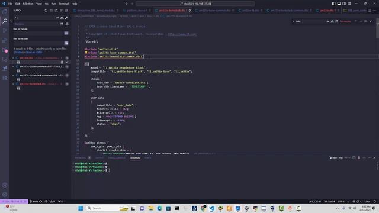Collapse the replace row toggle chevron
This screenshot has height=213, width=379.
11,21
